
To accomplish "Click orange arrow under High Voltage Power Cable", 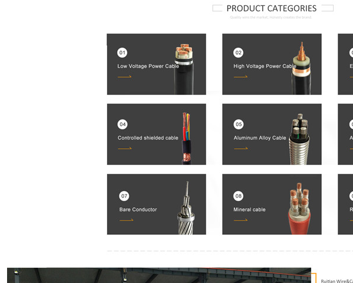I will pos(241,76).
